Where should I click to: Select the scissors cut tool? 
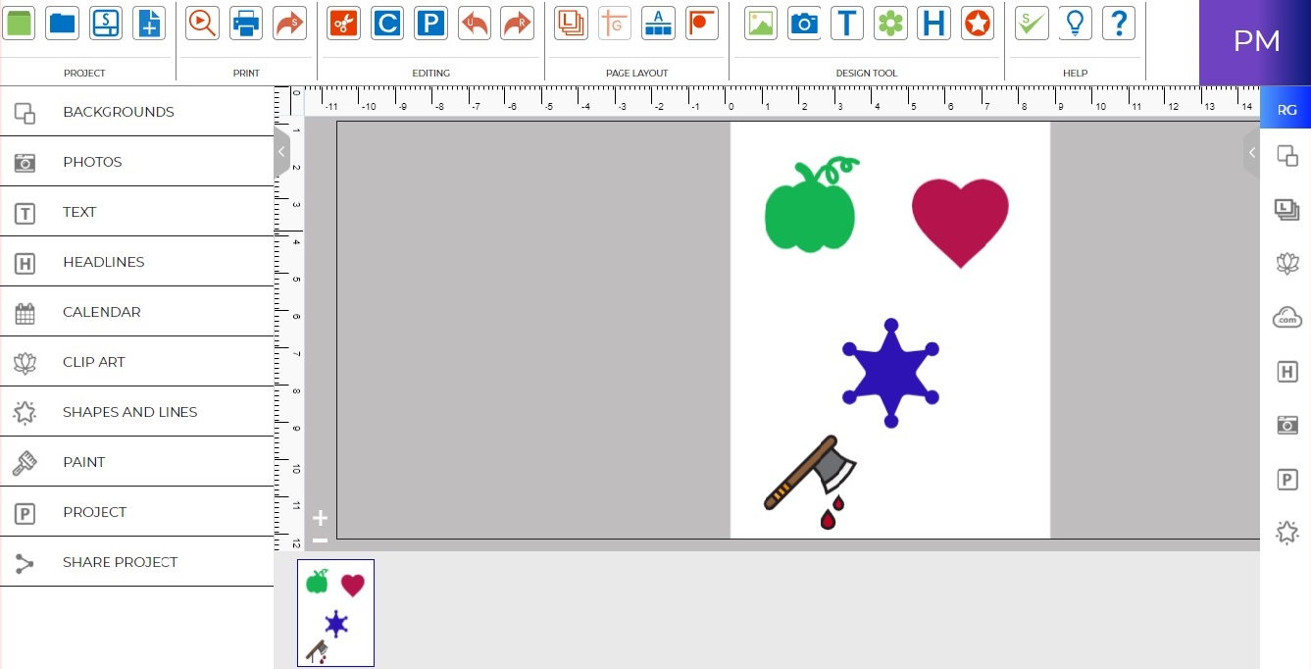344,23
